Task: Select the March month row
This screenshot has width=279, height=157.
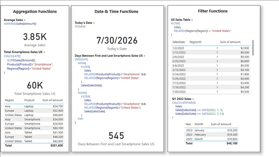Action: tap(211, 139)
